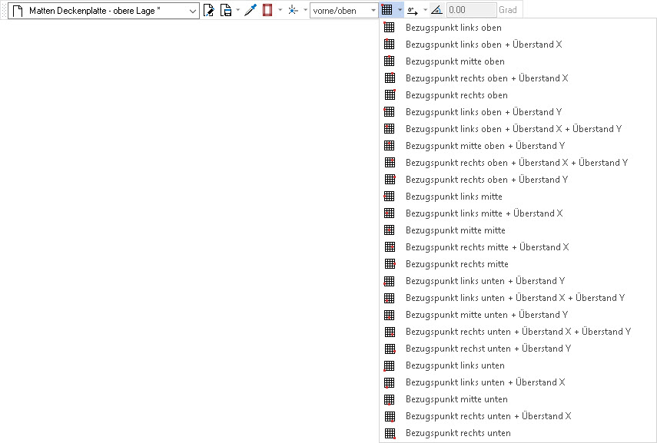Click grid icon beside 'Bezugspunkt links oben + Überstand X'
The image size is (657, 443).
[390, 45]
